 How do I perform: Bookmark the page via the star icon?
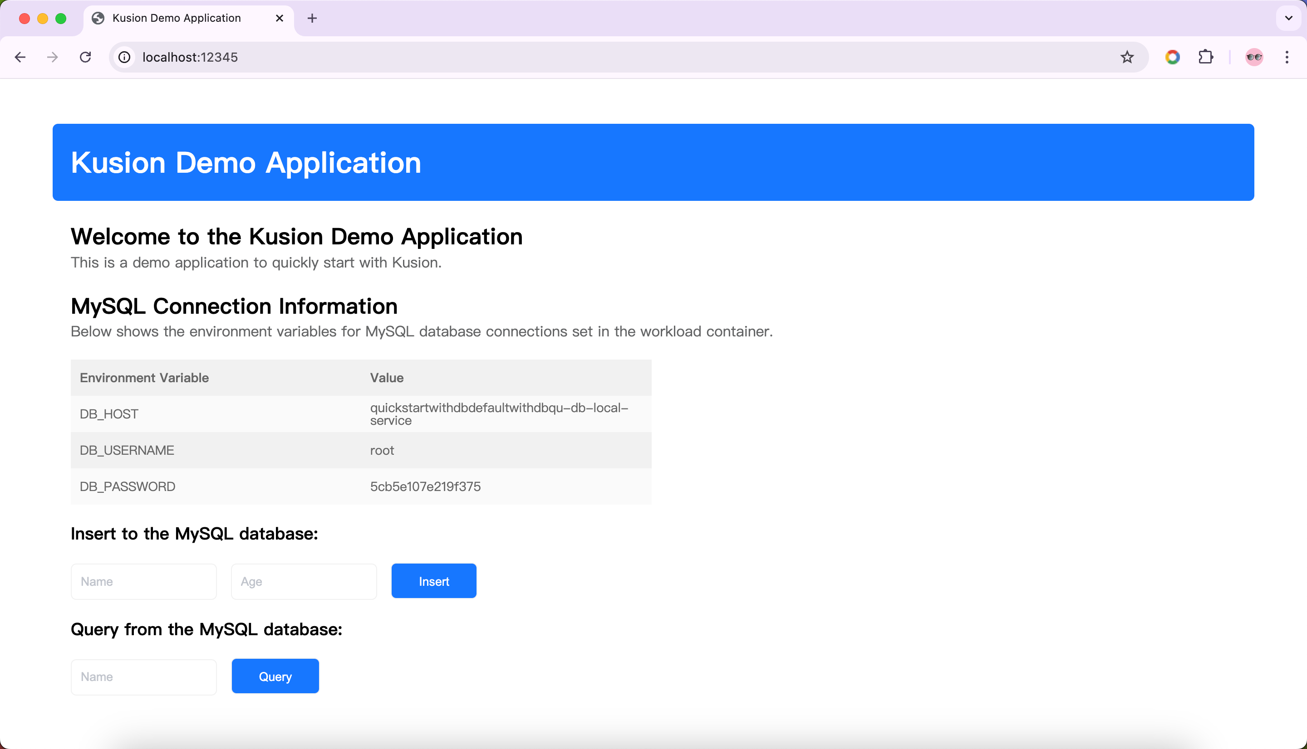1127,57
